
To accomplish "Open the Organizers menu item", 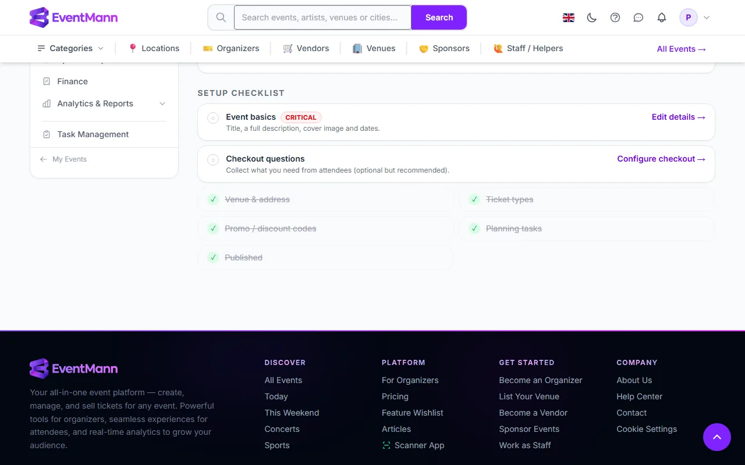I will pos(231,48).
